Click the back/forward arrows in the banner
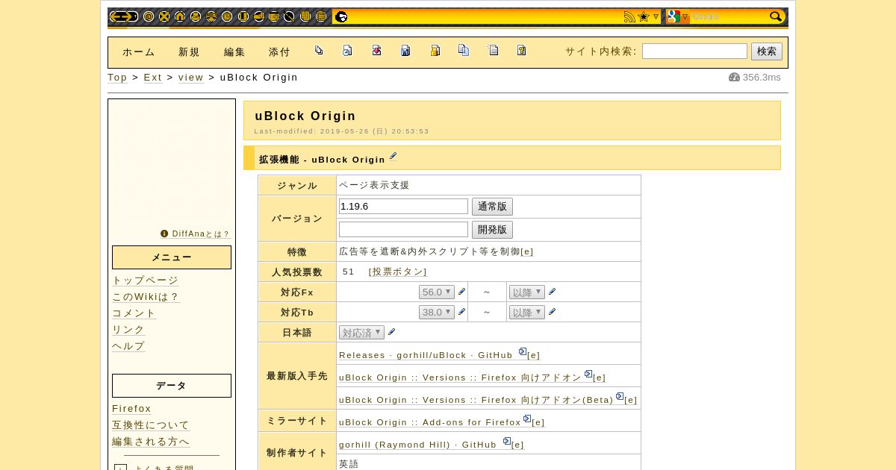This screenshot has width=896, height=470. 123,16
